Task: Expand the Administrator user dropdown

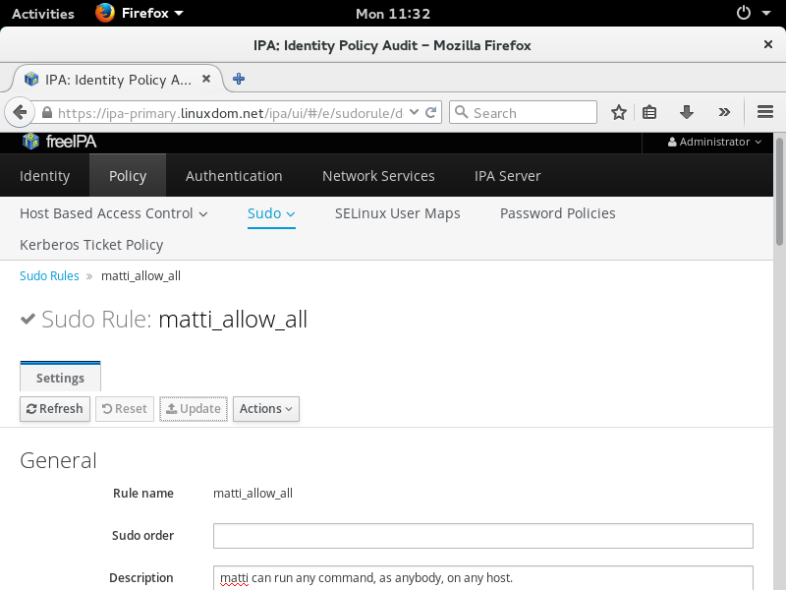Action: 714,142
